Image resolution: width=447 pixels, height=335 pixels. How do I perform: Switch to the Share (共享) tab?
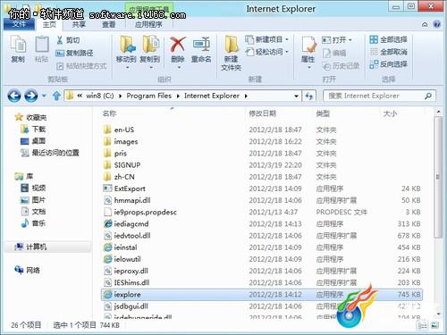point(79,24)
